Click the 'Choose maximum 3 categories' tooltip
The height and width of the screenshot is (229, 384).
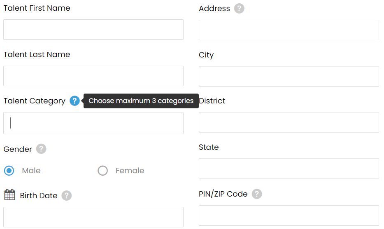[141, 101]
